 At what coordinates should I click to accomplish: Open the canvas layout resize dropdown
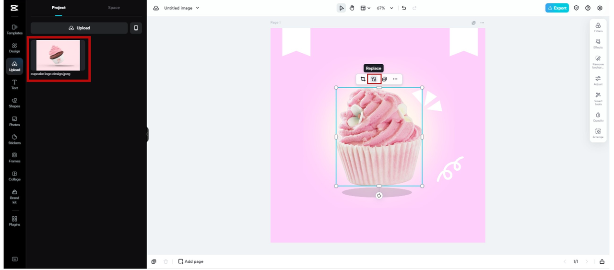click(x=365, y=8)
